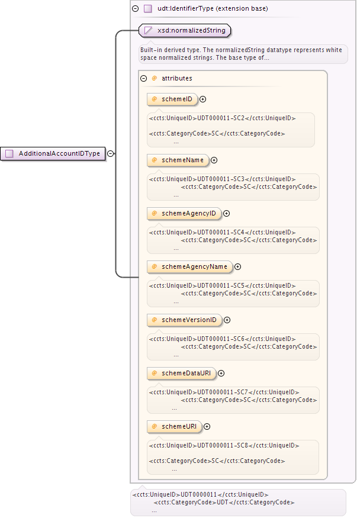This screenshot has width=357, height=518.
Task: Expand the schemeURI attribute
Action: tap(207, 426)
